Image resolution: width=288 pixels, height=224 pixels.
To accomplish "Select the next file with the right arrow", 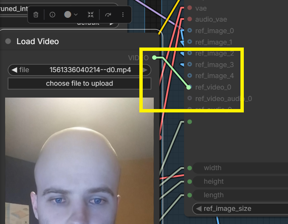I will (145, 70).
